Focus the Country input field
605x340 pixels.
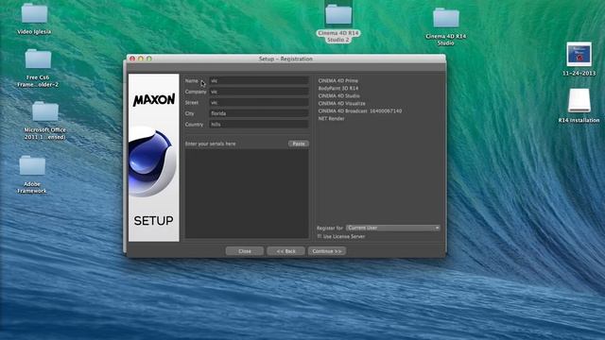coord(258,124)
